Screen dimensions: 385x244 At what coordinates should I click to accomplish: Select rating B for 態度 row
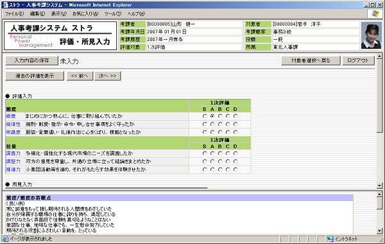tap(220, 116)
